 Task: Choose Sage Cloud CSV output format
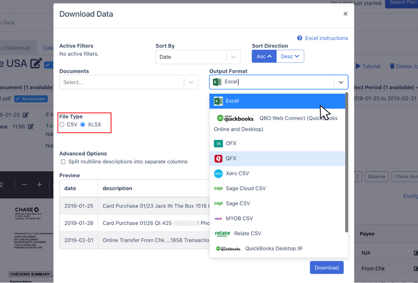(x=277, y=189)
